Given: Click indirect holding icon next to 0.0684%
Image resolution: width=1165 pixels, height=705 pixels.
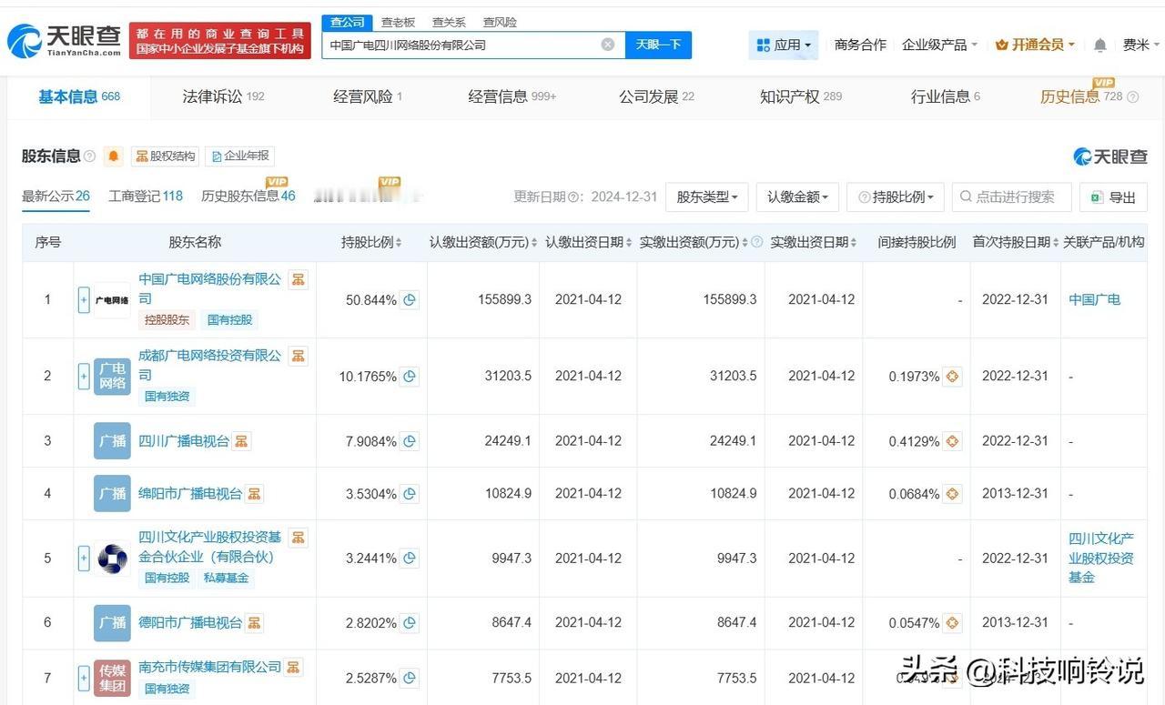Looking at the screenshot, I should click(952, 494).
